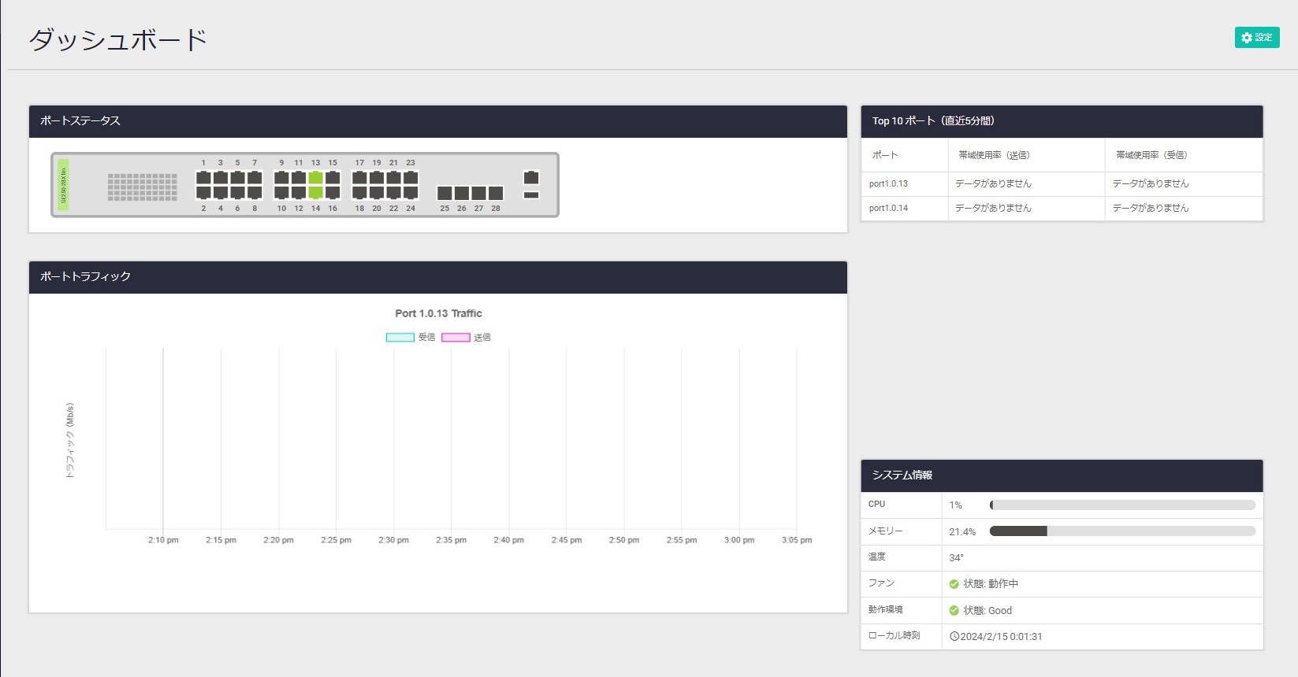Viewport: 1298px width, 677px height.
Task: Click the 帯域使用率（受信） column header
Action: pyautogui.click(x=1151, y=155)
